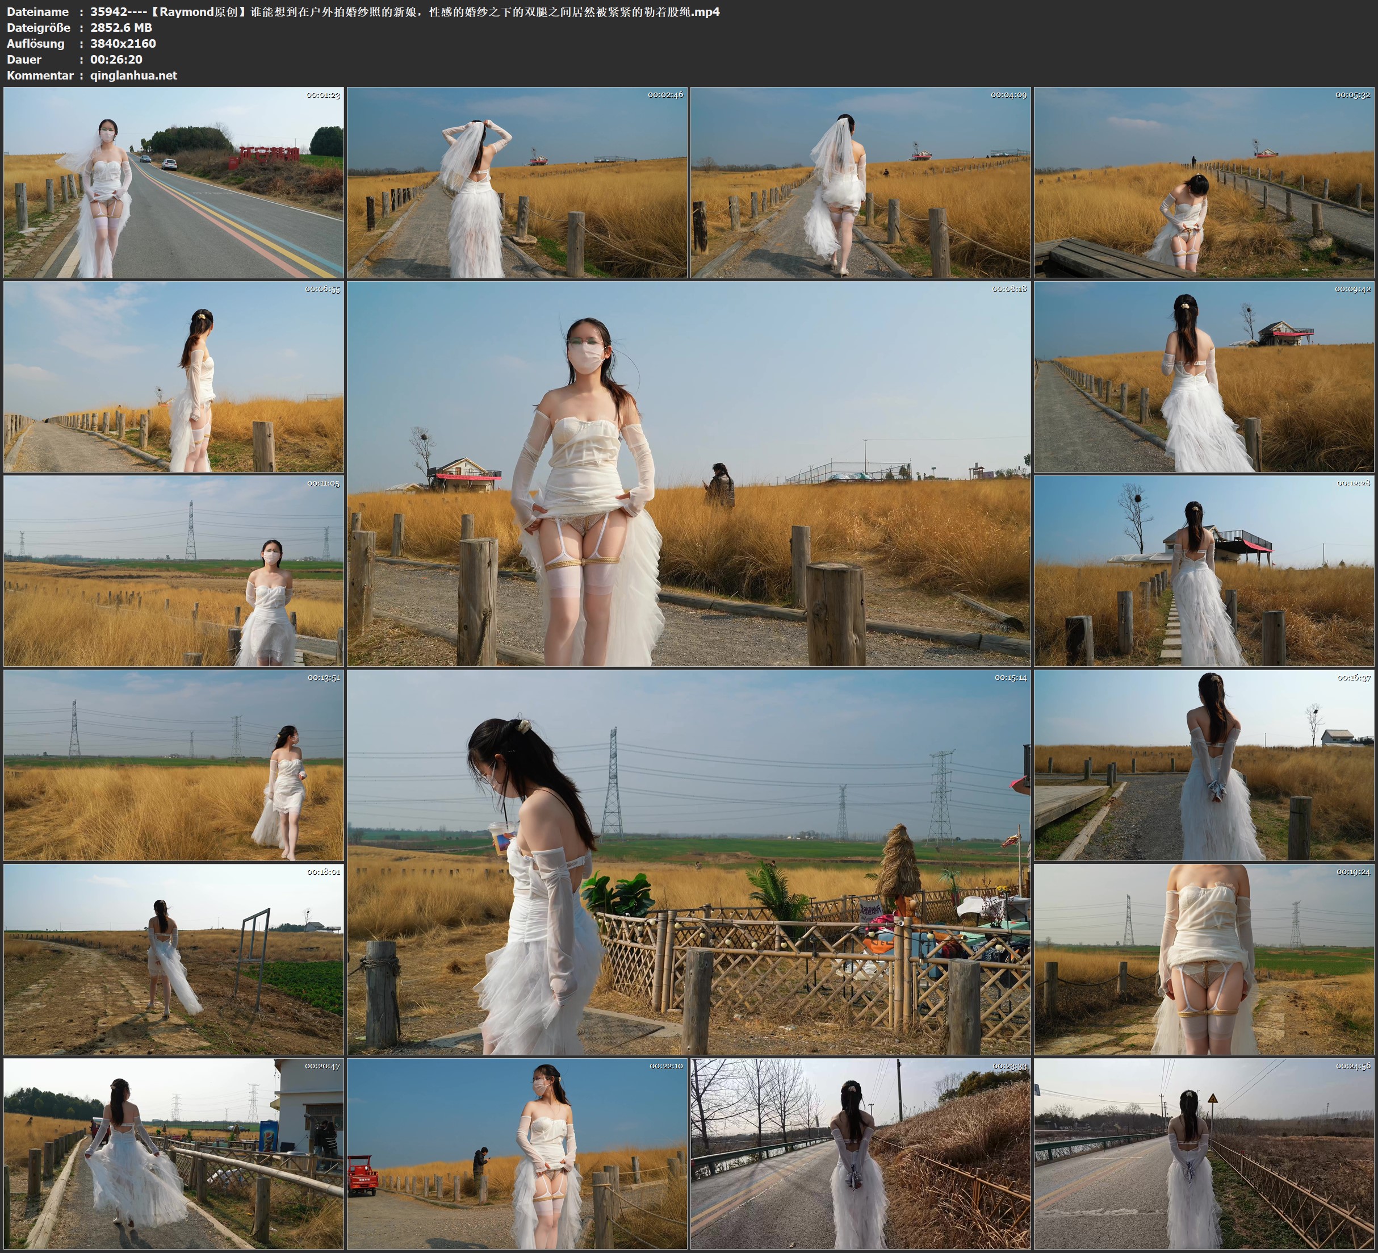Image resolution: width=1378 pixels, height=1253 pixels.
Task: Open the frame marked 00:04:09
Action: tap(860, 182)
